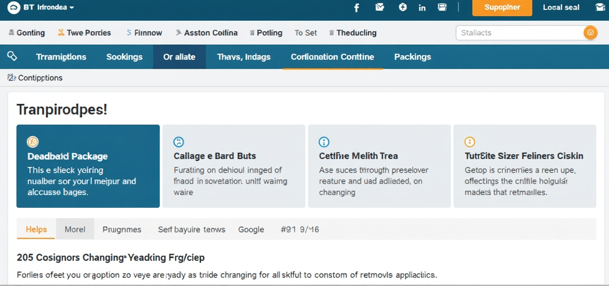Switch to the Tramiptions tab
This screenshot has width=609, height=286.
point(61,57)
